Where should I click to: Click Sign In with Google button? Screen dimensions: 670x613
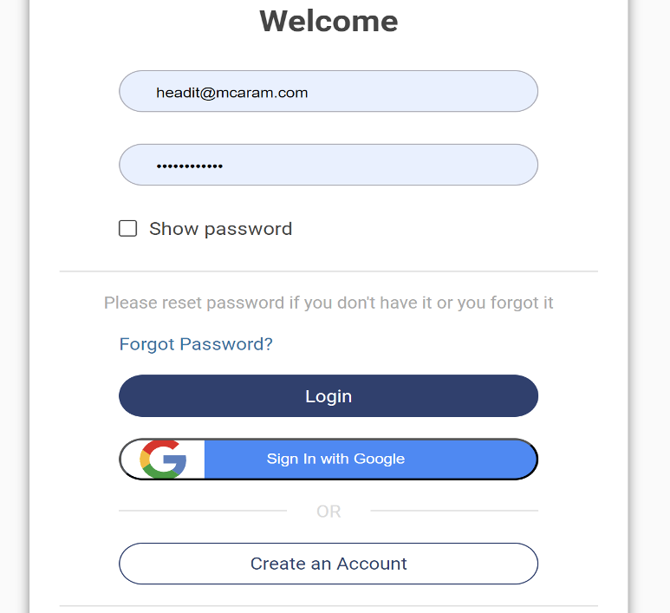pyautogui.click(x=335, y=459)
